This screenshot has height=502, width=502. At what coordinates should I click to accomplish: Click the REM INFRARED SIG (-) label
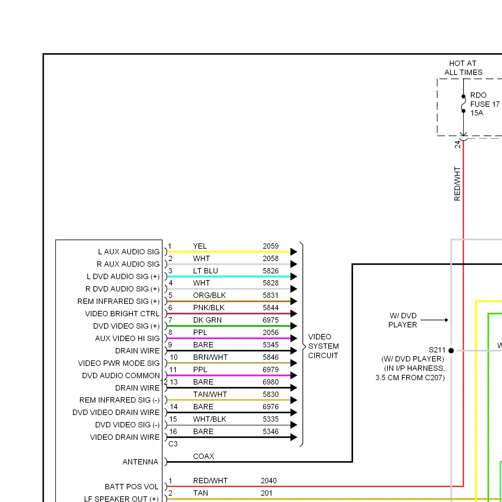click(x=119, y=400)
